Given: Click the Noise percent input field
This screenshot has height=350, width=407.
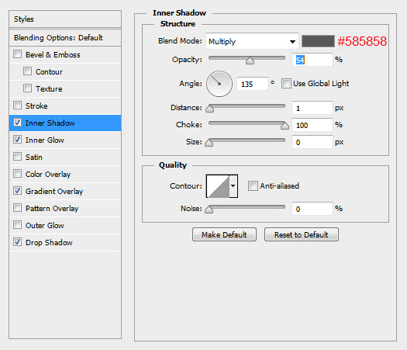Looking at the screenshot, I should [x=312, y=209].
